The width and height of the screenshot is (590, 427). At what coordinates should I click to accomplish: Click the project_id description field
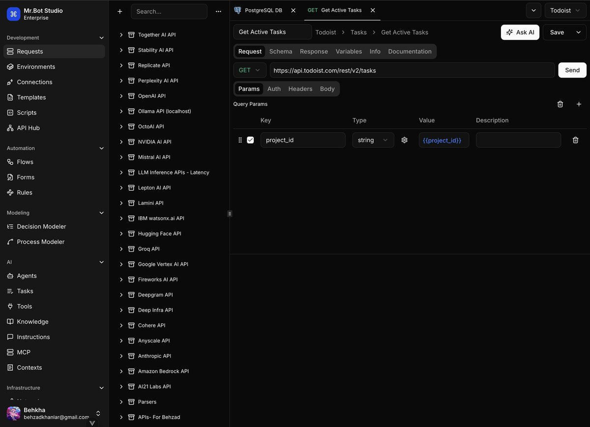coord(518,140)
